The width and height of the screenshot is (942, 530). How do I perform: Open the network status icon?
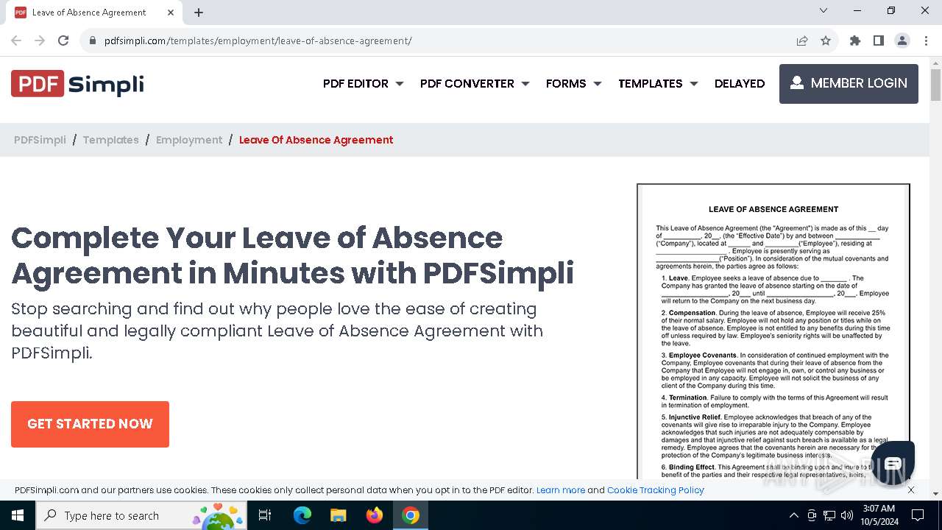pyautogui.click(x=829, y=515)
